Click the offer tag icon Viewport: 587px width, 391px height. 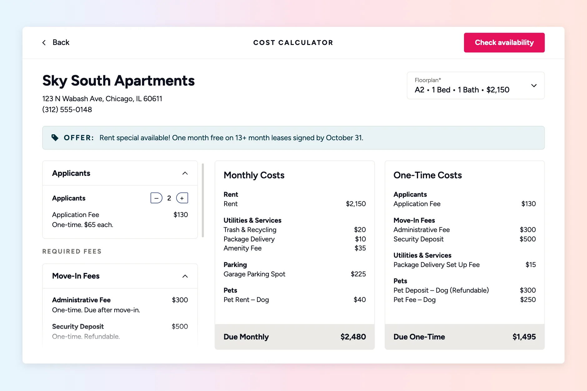(x=55, y=138)
